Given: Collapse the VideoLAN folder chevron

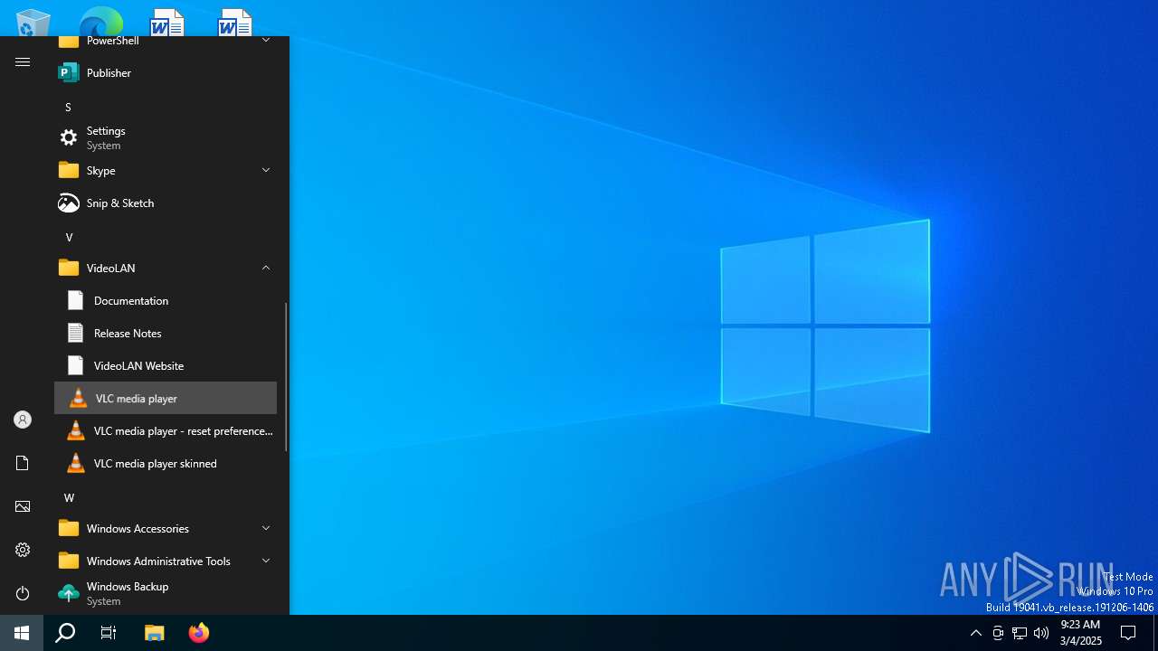Looking at the screenshot, I should click(x=266, y=268).
